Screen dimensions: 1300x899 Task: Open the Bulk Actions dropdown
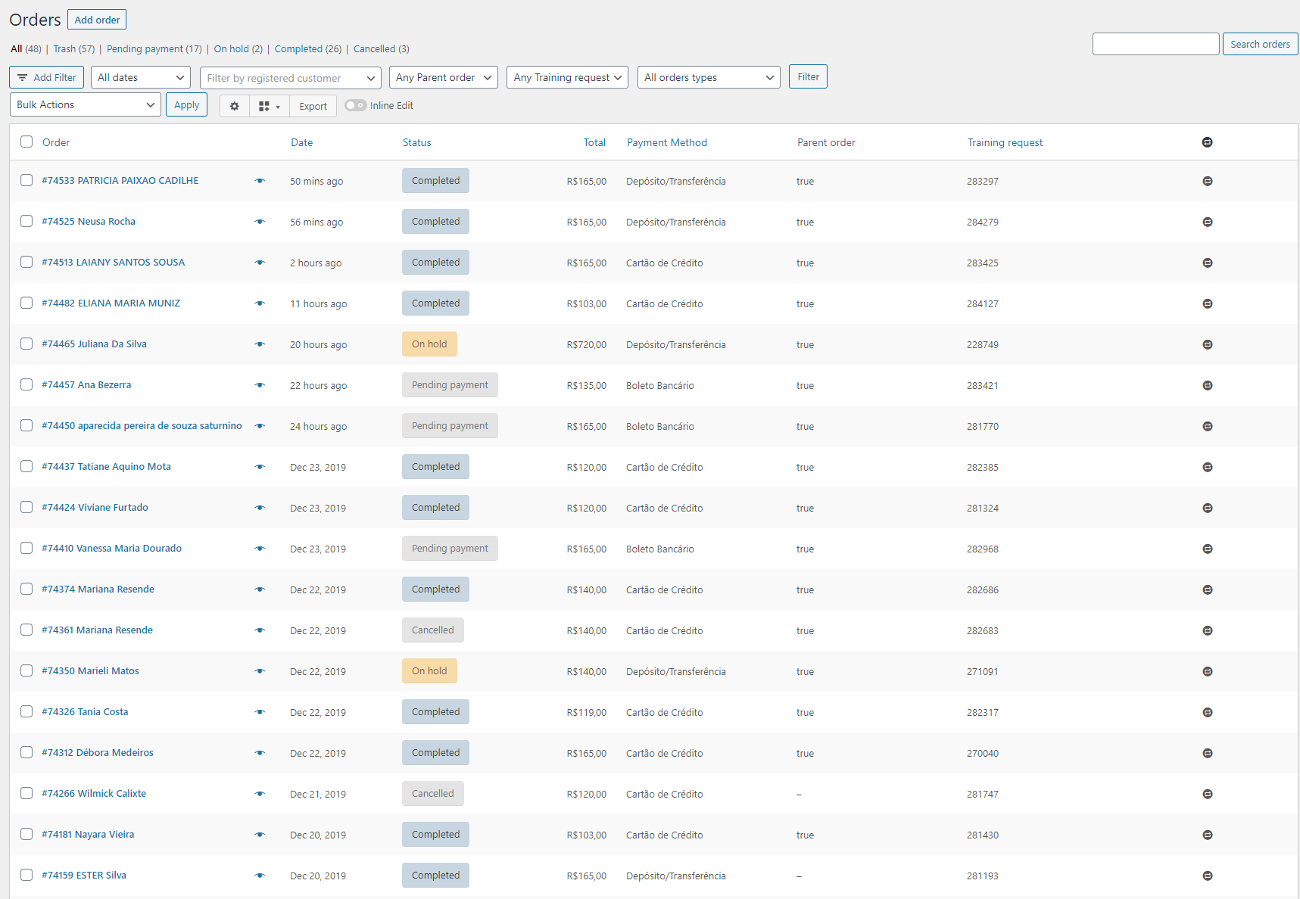[85, 105]
